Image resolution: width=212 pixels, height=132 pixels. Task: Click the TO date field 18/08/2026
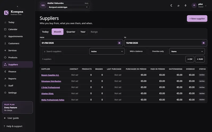165,43
